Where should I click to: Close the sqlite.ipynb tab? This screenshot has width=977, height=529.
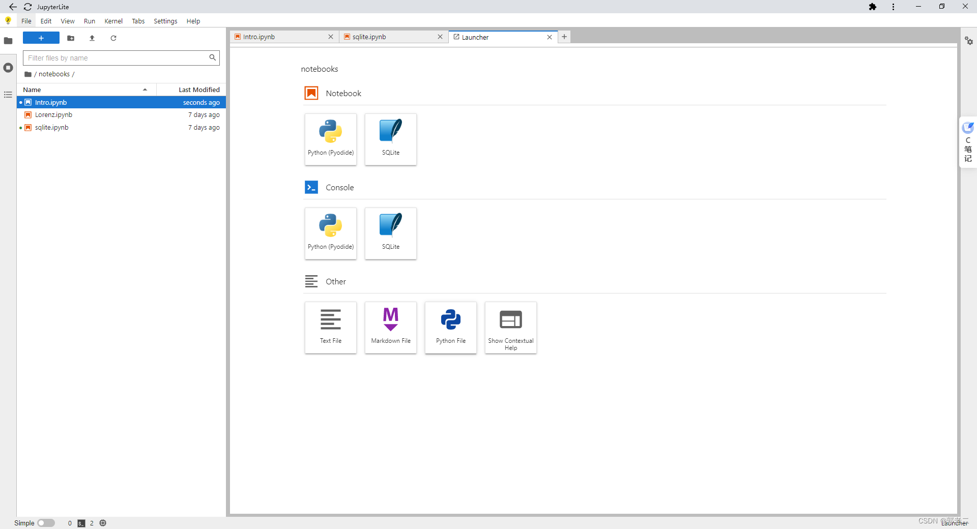440,37
